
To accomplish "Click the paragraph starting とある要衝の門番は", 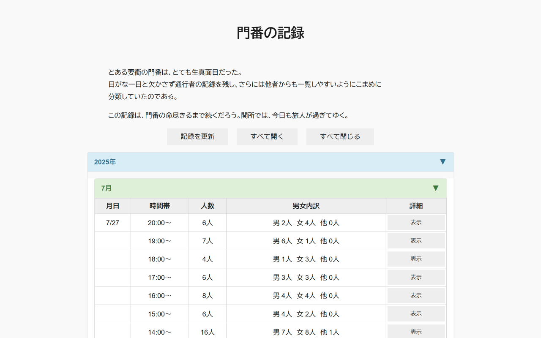I will click(x=245, y=84).
